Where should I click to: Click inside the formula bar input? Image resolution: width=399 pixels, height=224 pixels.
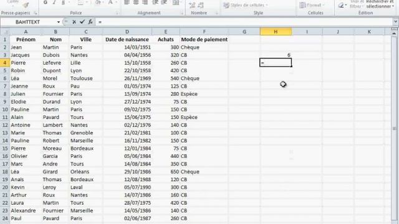(x=244, y=22)
